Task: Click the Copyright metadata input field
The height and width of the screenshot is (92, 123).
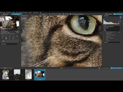Action: click(x=12, y=42)
